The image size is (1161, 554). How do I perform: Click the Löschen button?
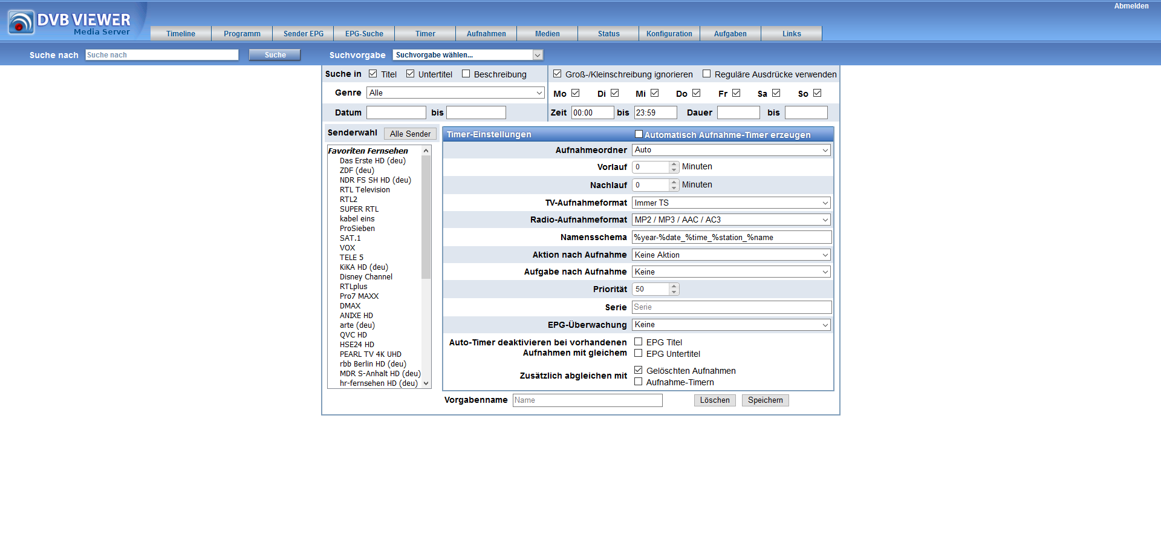[715, 400]
